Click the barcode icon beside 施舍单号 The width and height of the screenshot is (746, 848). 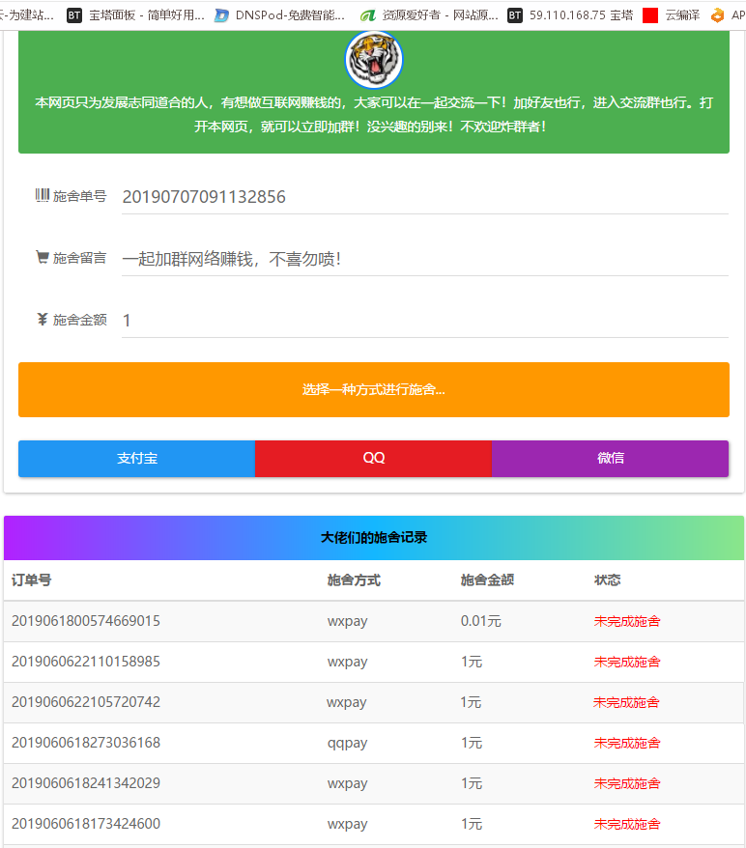(x=43, y=195)
